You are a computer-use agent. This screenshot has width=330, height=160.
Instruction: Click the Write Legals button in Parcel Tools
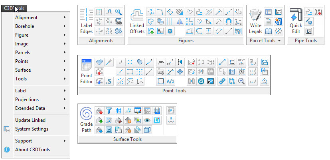[255, 21]
